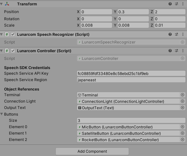Collapse Lunarcom Speech Recognizer component

pyautogui.click(x=2, y=35)
